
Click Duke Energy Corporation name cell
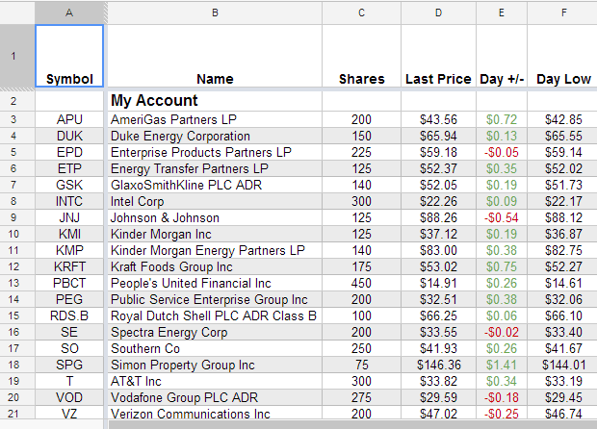click(215, 136)
